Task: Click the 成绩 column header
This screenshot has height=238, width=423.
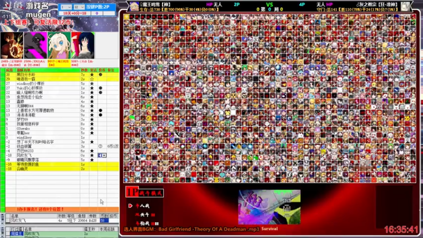Action: [9, 70]
